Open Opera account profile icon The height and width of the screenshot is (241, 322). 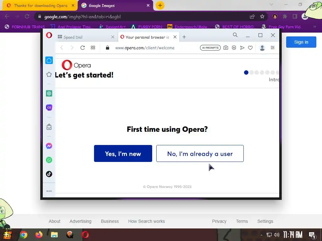click(x=262, y=48)
